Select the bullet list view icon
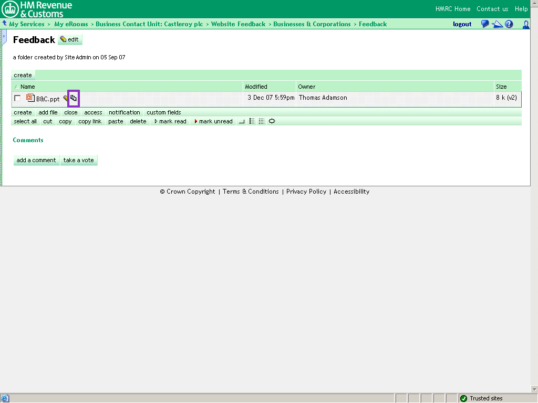Image resolution: width=538 pixels, height=403 pixels. [x=252, y=121]
